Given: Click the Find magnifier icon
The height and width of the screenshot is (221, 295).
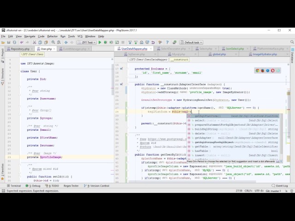Looking at the screenshot, I should pos(53,42).
